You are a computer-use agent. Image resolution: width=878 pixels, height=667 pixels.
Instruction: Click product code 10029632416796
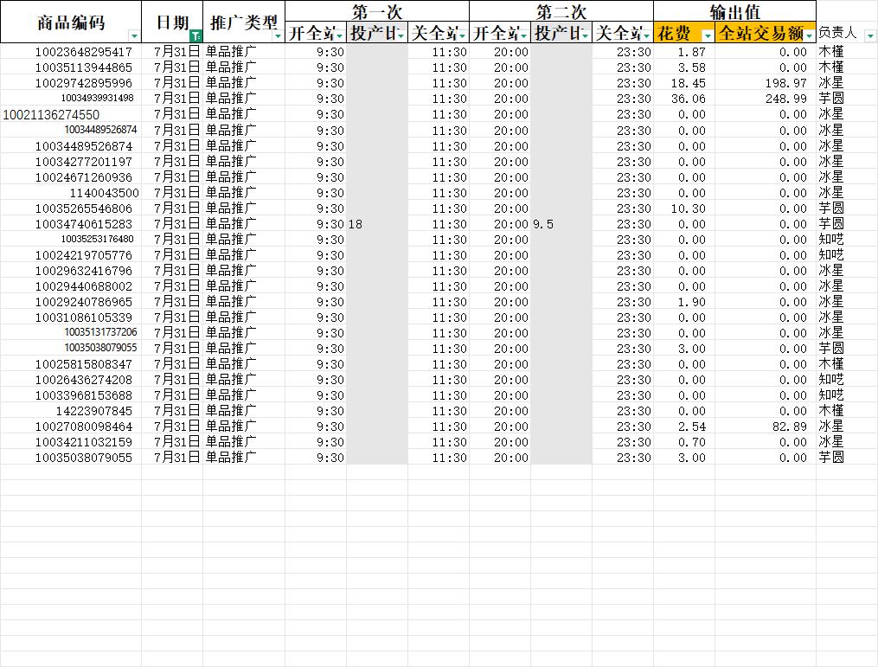83,271
